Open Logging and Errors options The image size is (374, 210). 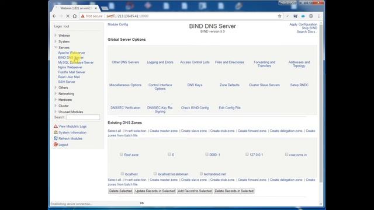point(160,62)
